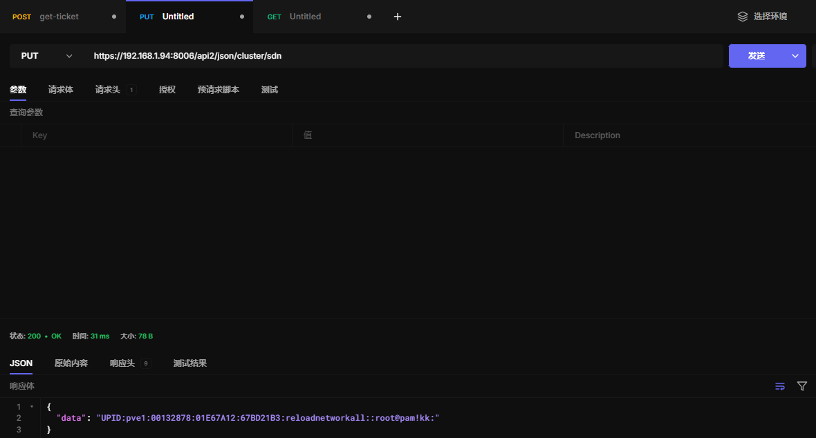The height and width of the screenshot is (438, 816).
Task: Click the empty Key field in params table
Action: pos(156,135)
